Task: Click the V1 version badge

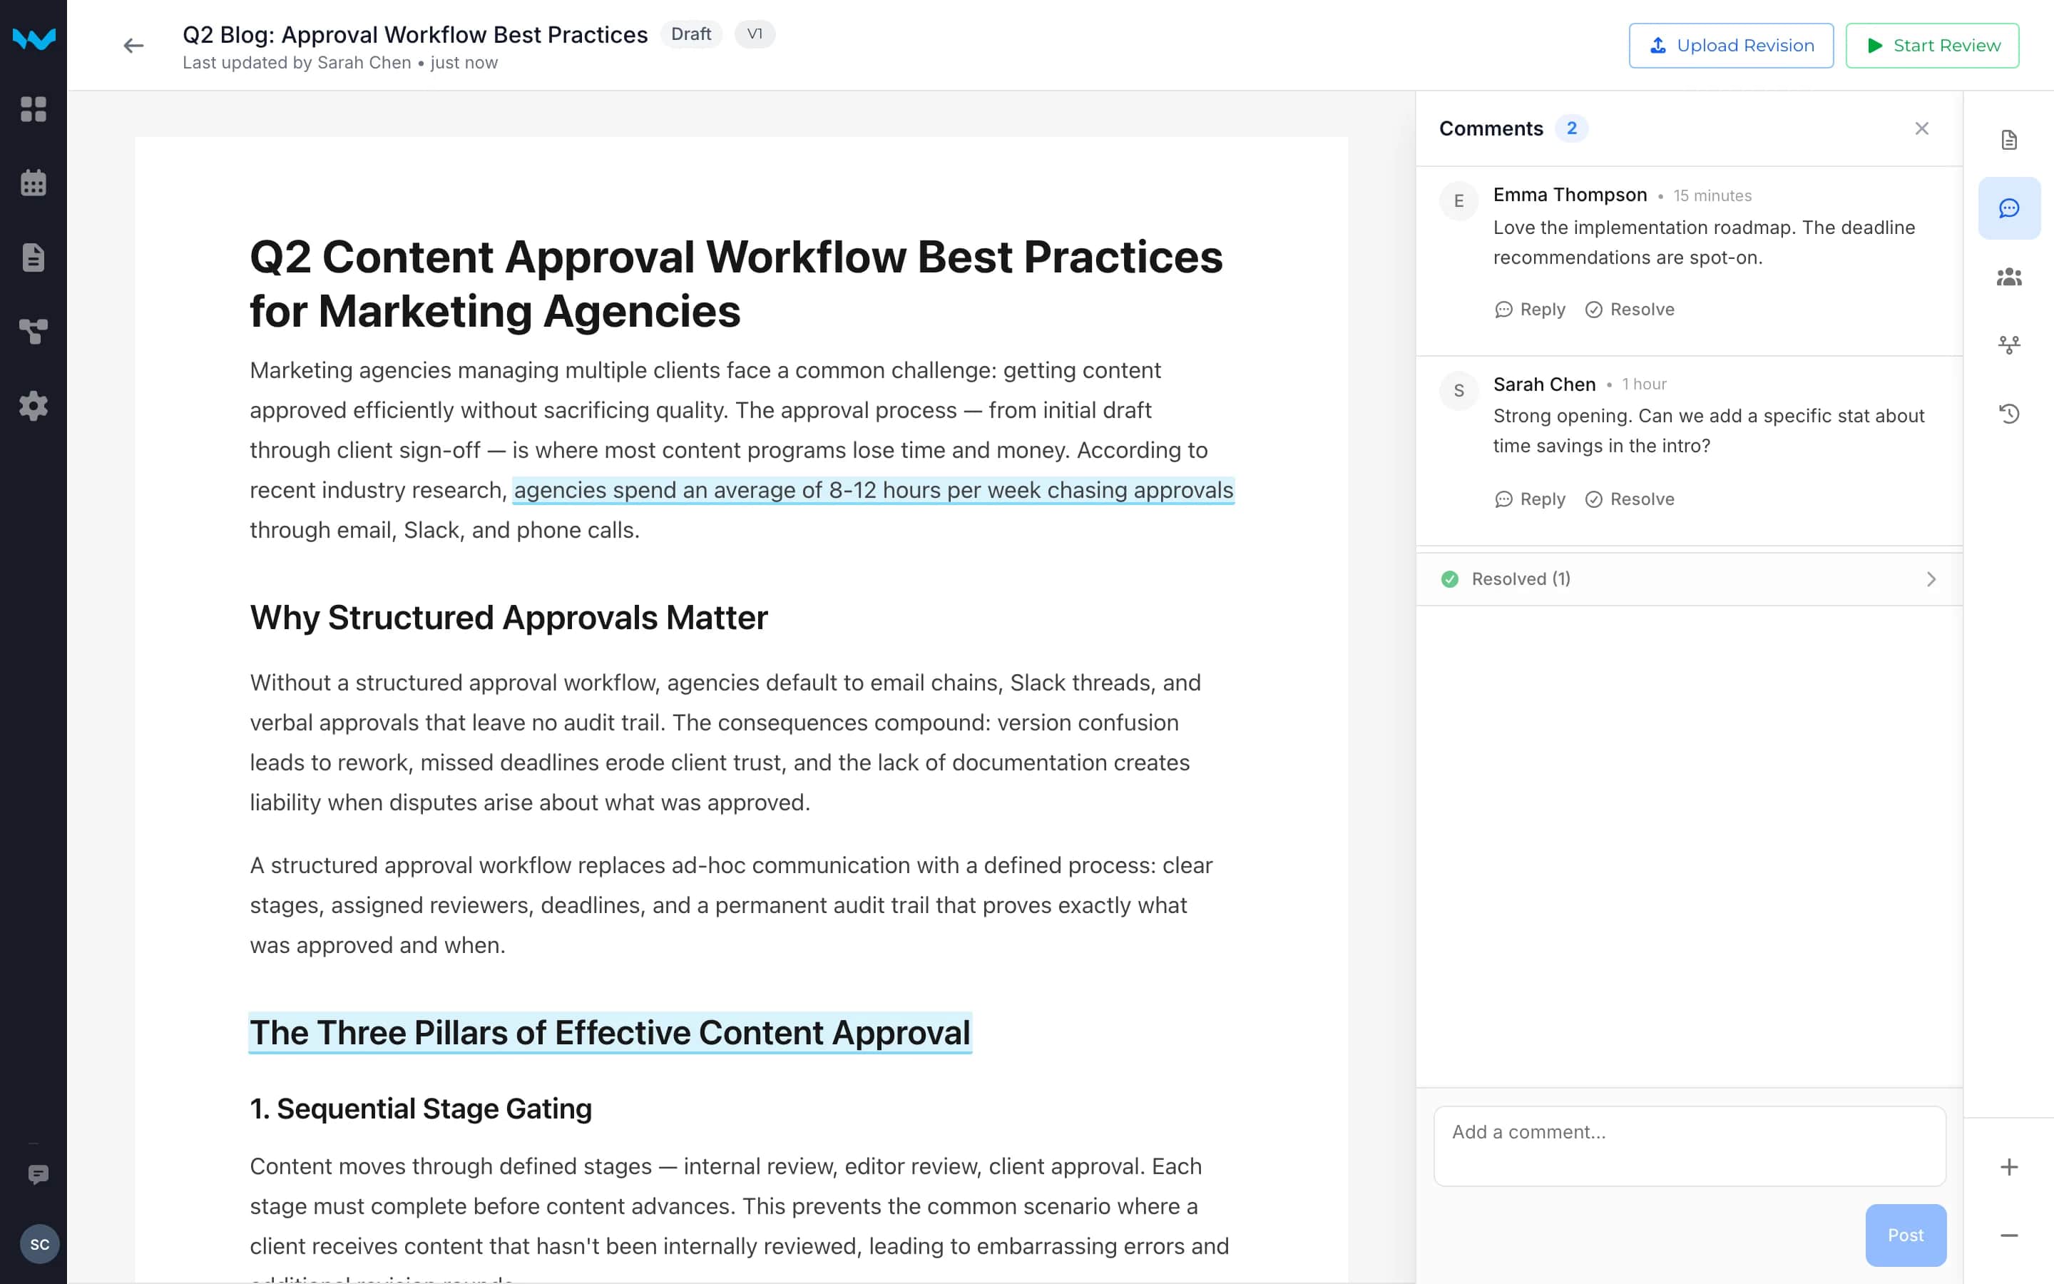Action: (755, 34)
